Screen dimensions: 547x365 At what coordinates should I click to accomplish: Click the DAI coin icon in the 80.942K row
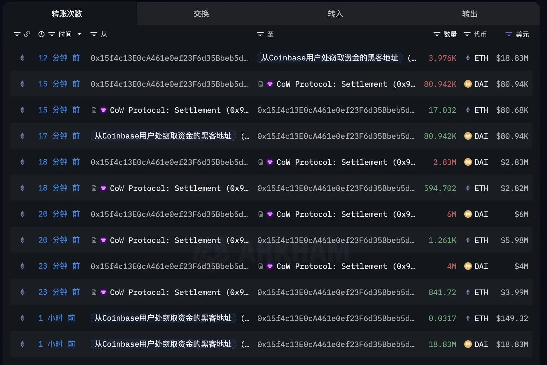467,84
